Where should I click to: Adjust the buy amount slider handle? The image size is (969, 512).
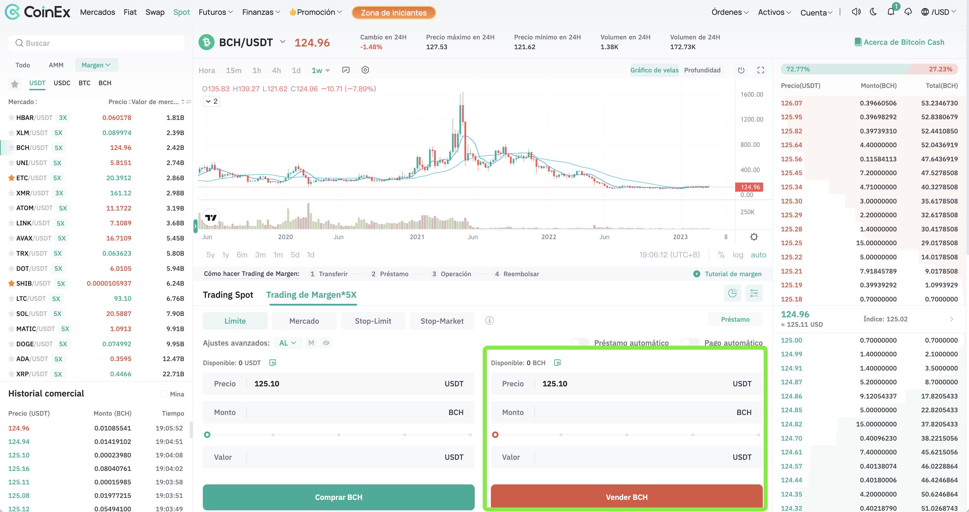pyautogui.click(x=207, y=435)
